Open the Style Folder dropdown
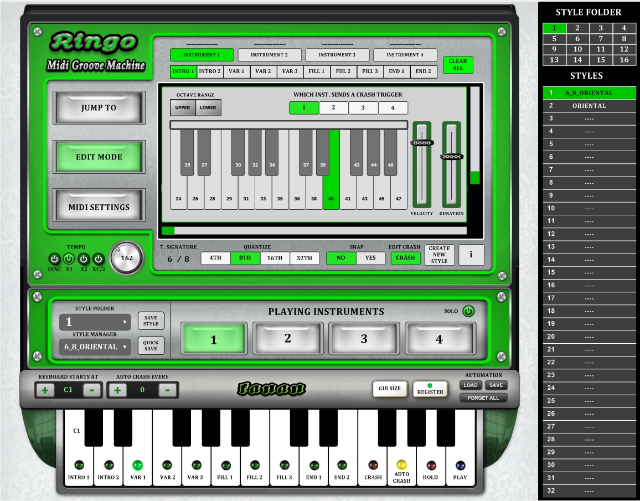 click(95, 322)
